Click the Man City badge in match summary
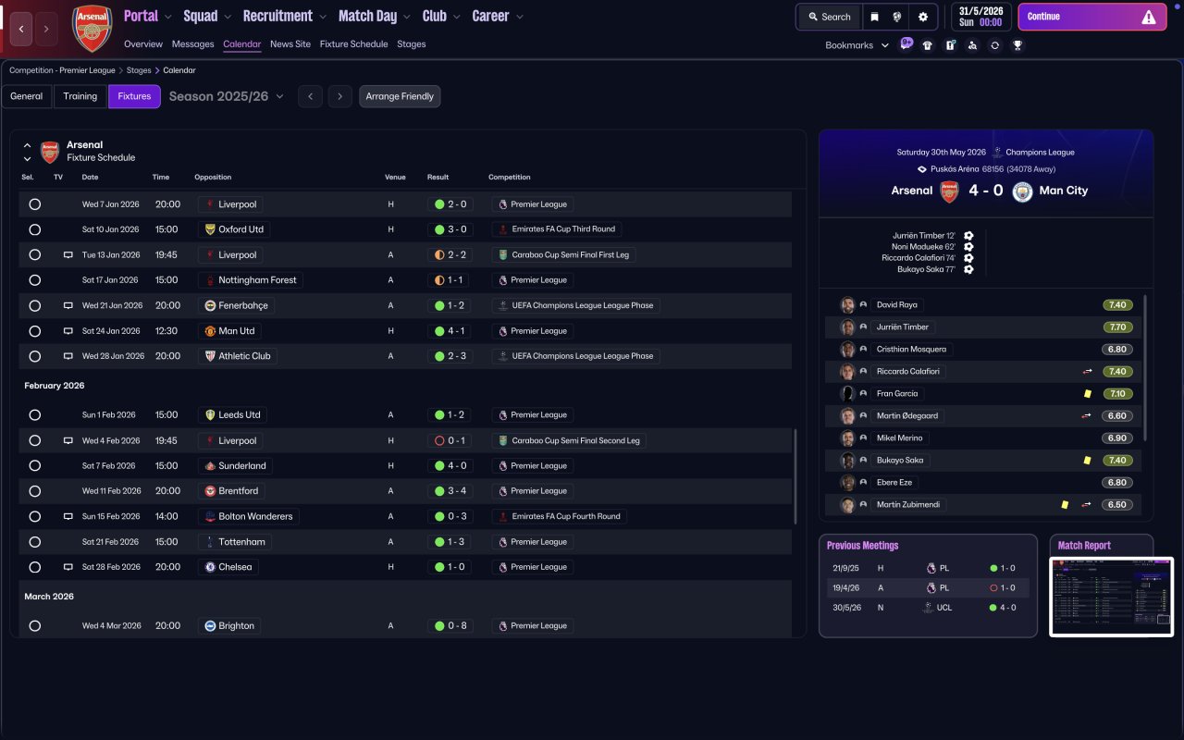 coord(1022,191)
